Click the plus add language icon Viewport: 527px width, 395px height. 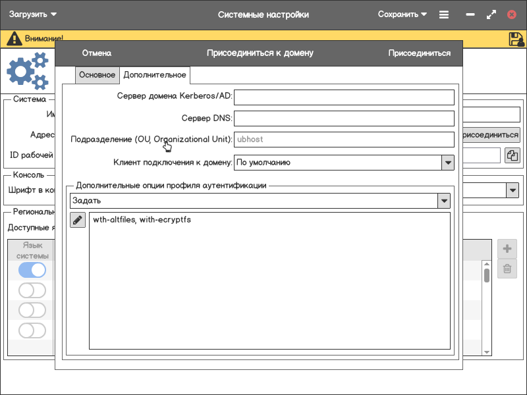(x=507, y=249)
